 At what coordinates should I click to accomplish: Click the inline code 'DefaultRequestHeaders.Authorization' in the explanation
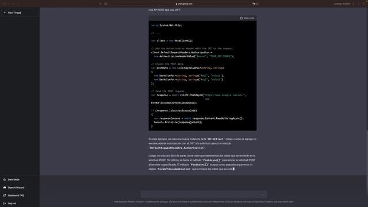pyautogui.click(x=177, y=148)
